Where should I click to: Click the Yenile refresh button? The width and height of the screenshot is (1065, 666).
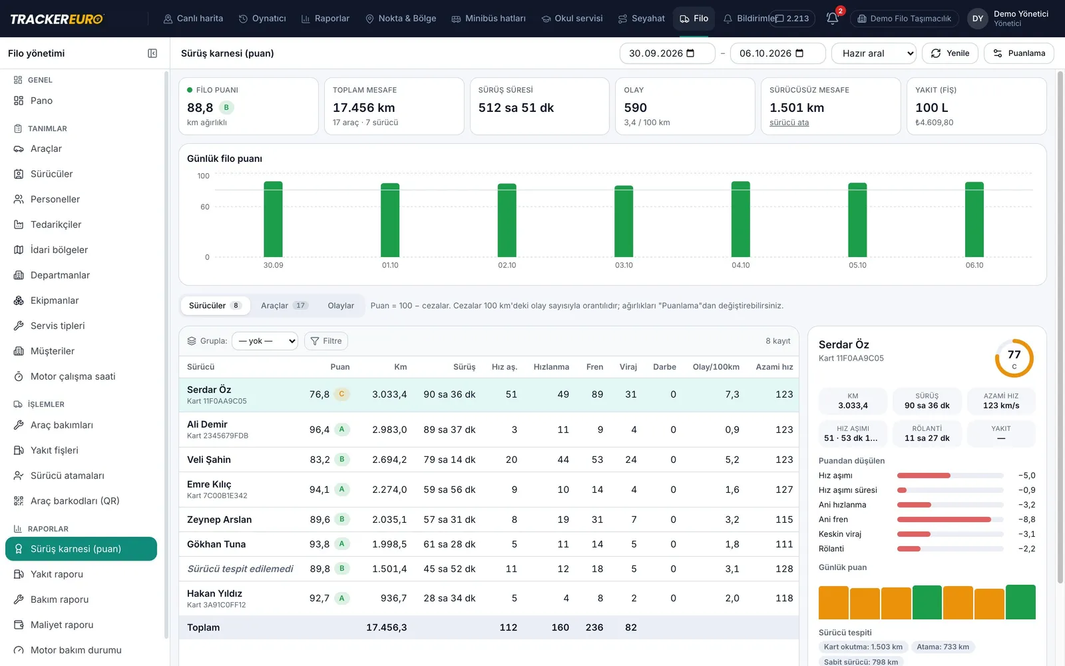tap(950, 53)
